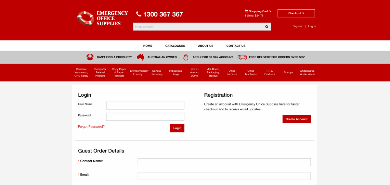Image resolution: width=390 pixels, height=185 pixels.
Task: Click the stopwatch 30 day account icon
Action: coord(186,57)
